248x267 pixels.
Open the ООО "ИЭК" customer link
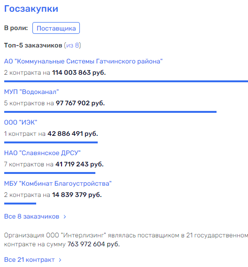[21, 122]
